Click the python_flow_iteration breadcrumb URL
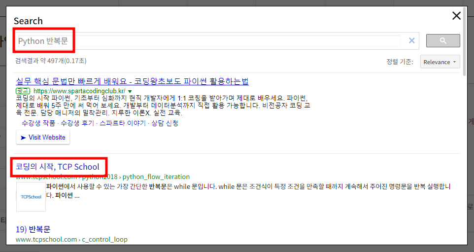Viewport: 474px width, 252px height. point(102,177)
